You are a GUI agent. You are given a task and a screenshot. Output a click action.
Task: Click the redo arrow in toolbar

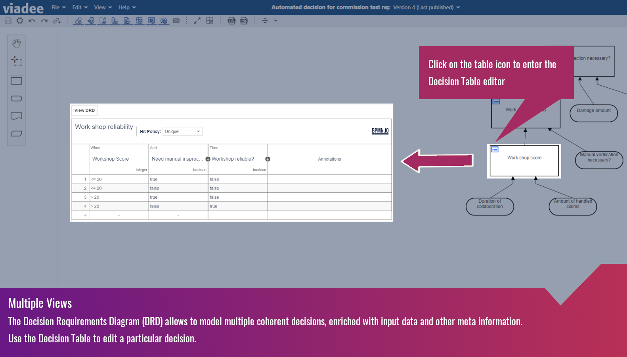pyautogui.click(x=44, y=21)
